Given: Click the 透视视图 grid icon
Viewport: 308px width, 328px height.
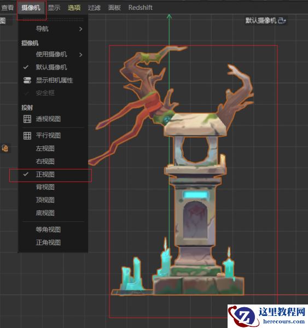Looking at the screenshot, I should pos(27,119).
